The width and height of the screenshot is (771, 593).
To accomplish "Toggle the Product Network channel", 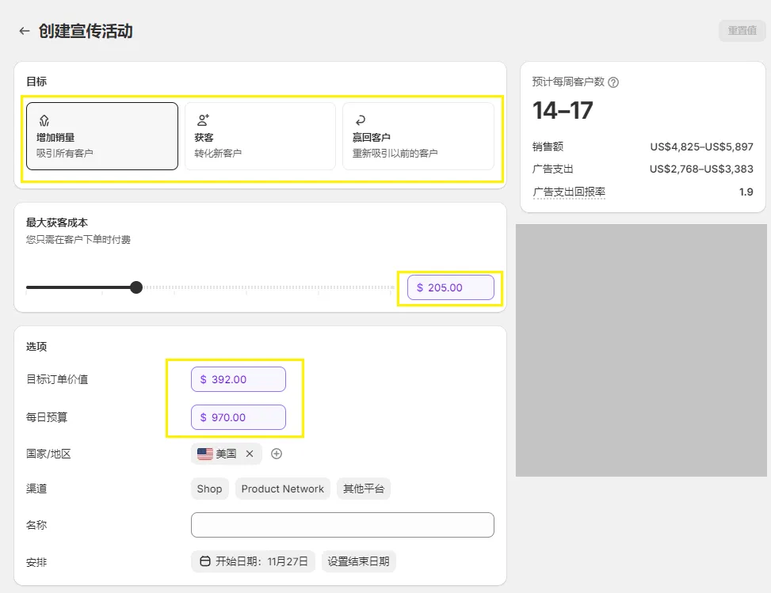I will [x=282, y=488].
